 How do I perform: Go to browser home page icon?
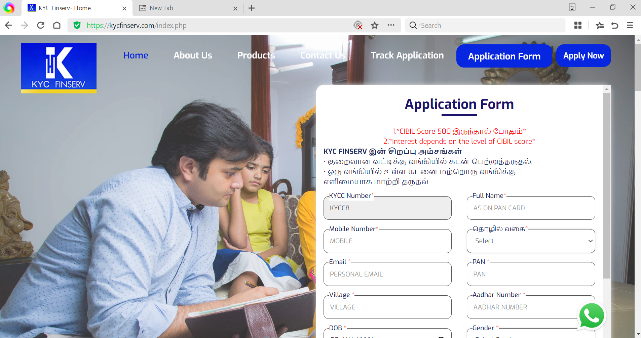click(57, 26)
